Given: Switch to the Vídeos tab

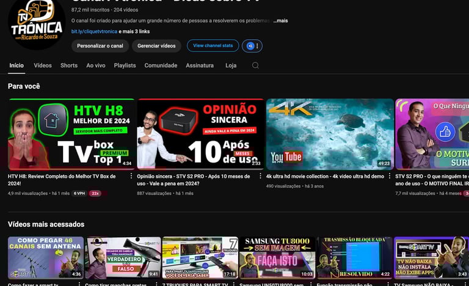Looking at the screenshot, I should (x=43, y=65).
